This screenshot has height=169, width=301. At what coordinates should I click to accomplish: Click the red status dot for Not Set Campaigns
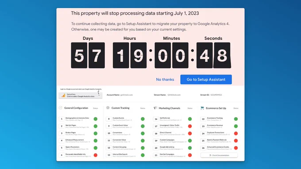pyautogui.click(x=190, y=155)
